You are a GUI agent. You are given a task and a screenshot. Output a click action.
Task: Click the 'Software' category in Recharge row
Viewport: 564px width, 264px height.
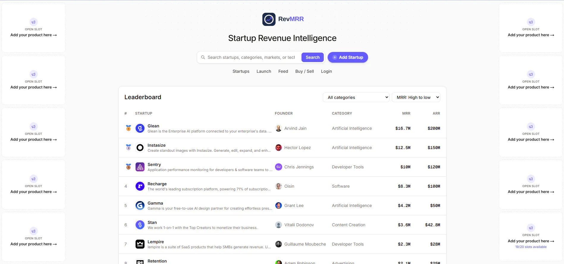pos(341,186)
